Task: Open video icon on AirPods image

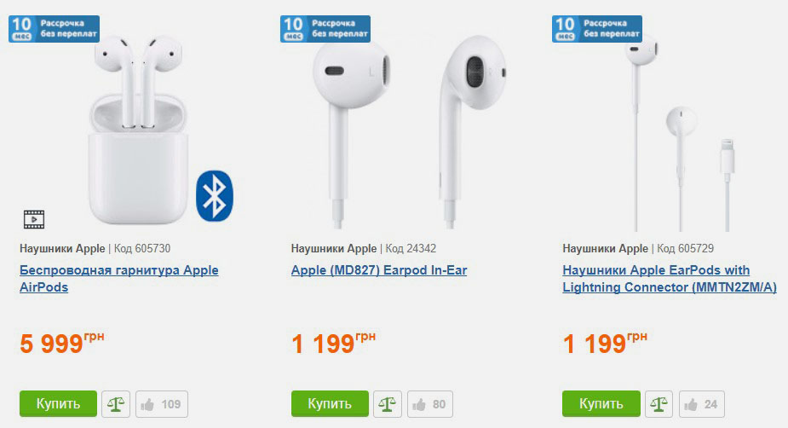Action: click(x=34, y=220)
